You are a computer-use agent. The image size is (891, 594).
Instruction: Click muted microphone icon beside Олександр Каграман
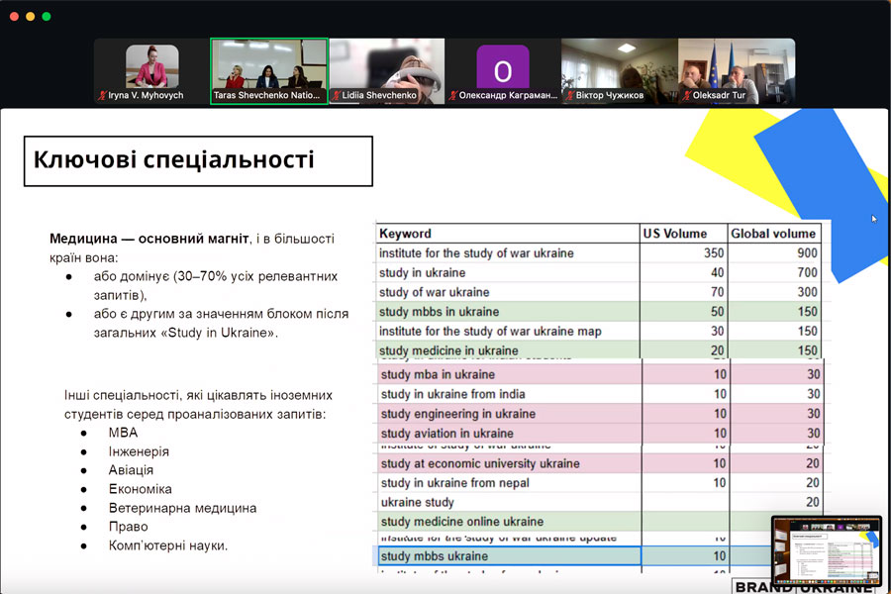[x=452, y=95]
